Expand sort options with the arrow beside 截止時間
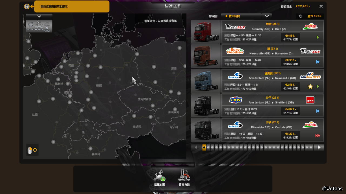 click(267, 16)
